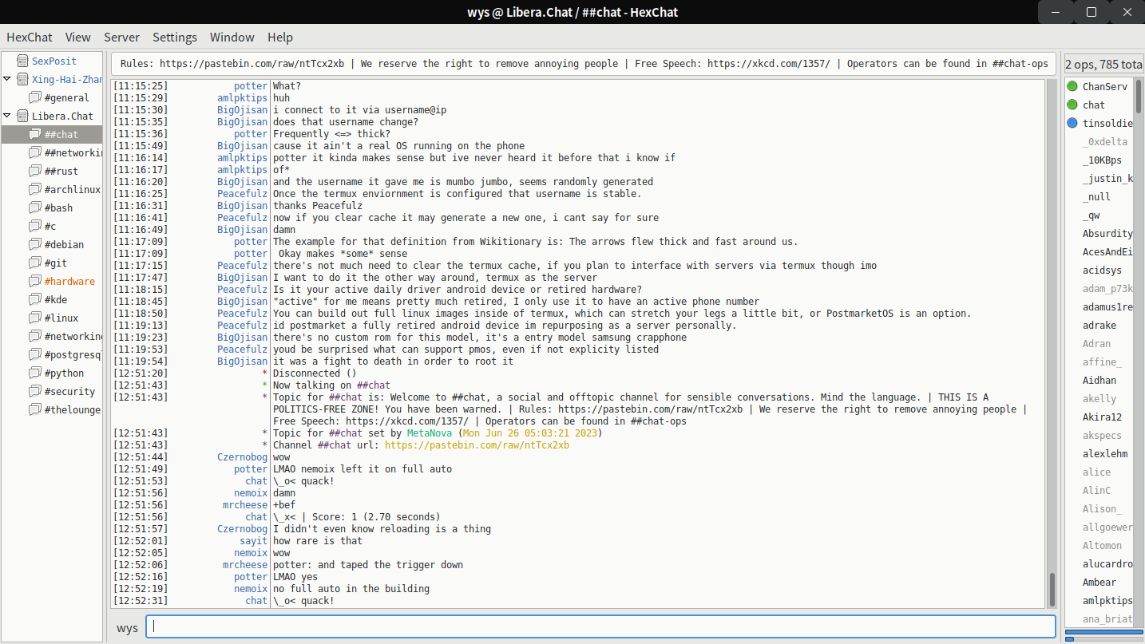Select the #security channel in tree
This screenshot has height=644, width=1145.
[x=69, y=391]
